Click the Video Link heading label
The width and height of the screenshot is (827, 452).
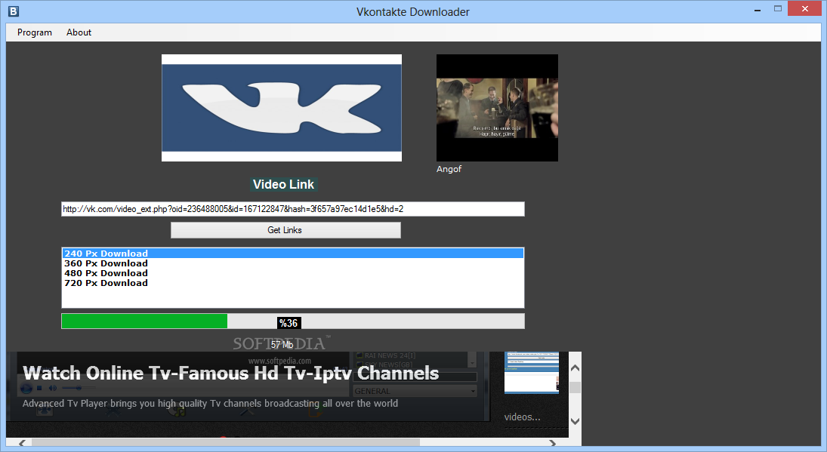283,184
